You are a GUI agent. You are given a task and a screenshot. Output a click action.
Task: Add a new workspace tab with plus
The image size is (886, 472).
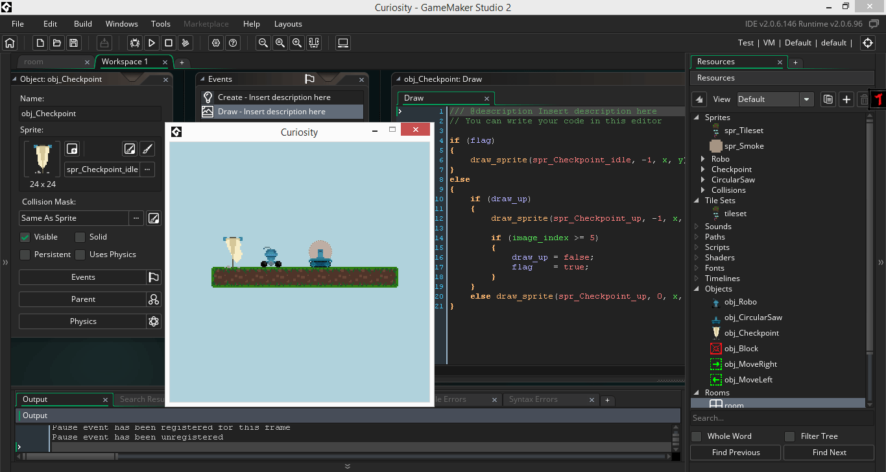182,62
